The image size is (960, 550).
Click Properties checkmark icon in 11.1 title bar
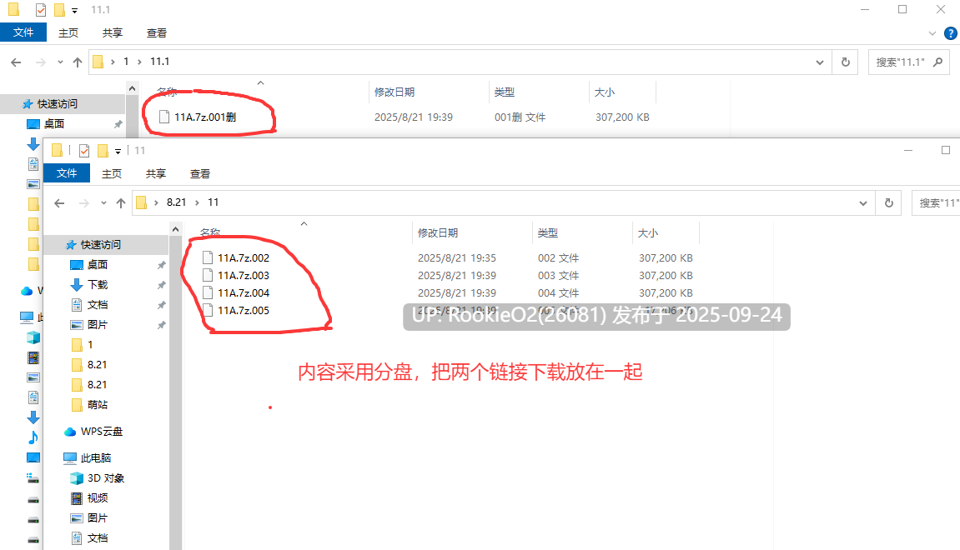point(40,10)
